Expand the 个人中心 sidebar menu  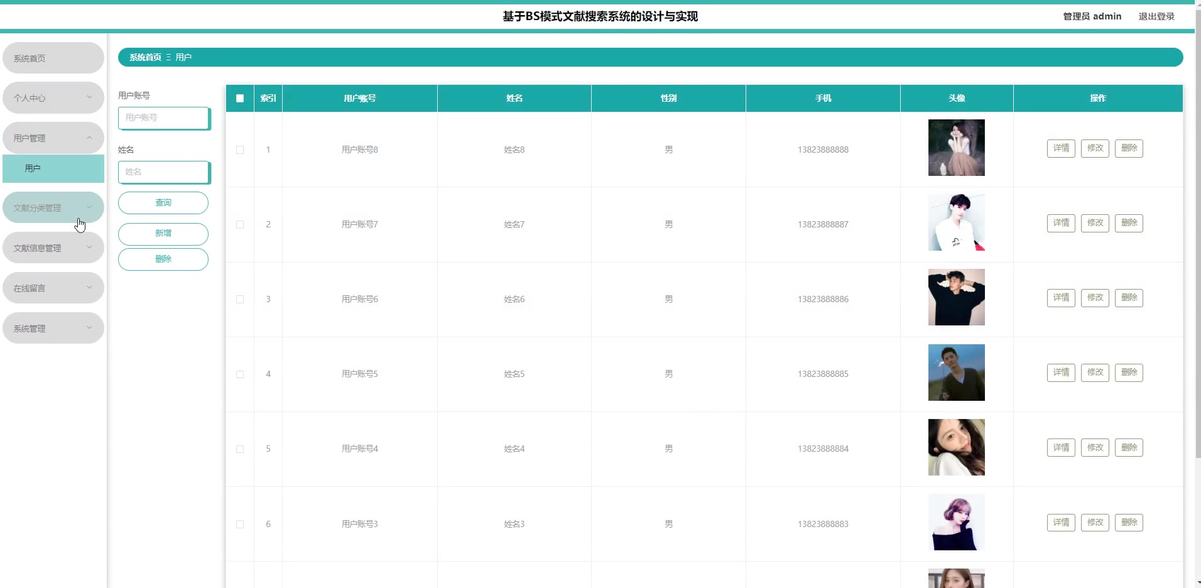53,97
